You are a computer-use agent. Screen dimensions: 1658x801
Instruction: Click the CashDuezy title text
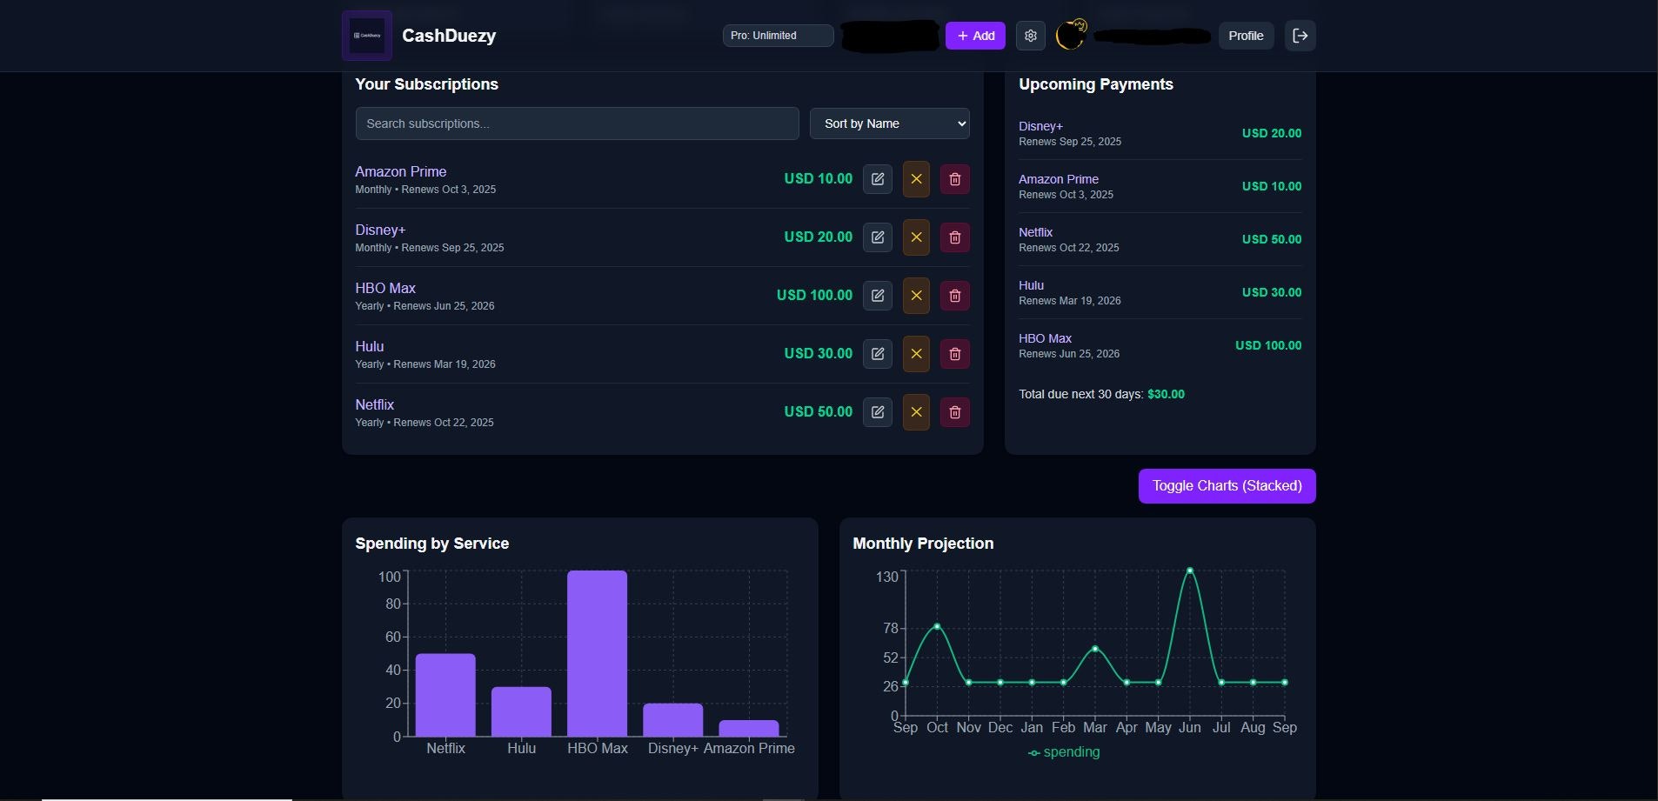449,36
